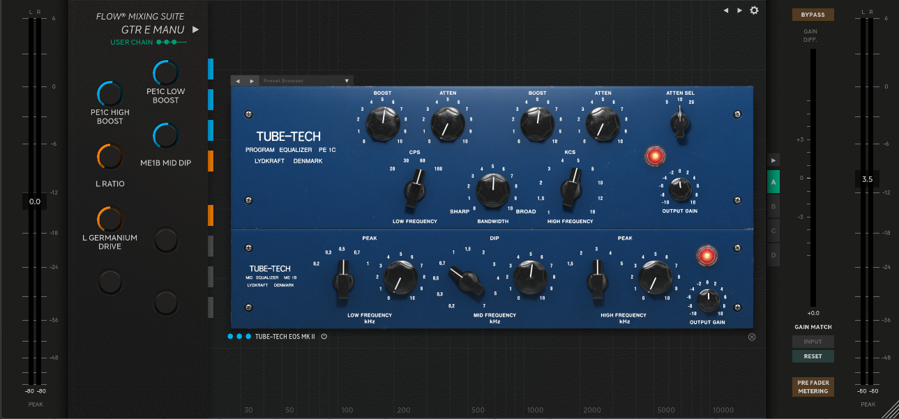Expand the arrow above the A slot
Viewport: 899px width, 419px height.
773,160
